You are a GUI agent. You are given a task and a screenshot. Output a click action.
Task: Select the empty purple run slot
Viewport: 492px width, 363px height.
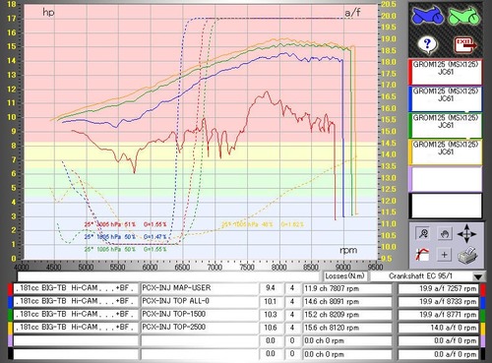click(445, 179)
